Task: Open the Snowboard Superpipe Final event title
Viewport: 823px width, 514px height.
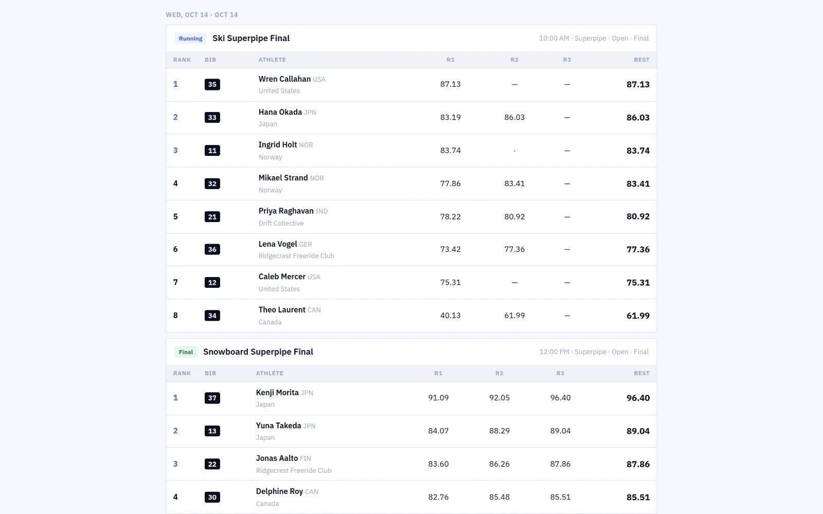Action: coord(258,352)
